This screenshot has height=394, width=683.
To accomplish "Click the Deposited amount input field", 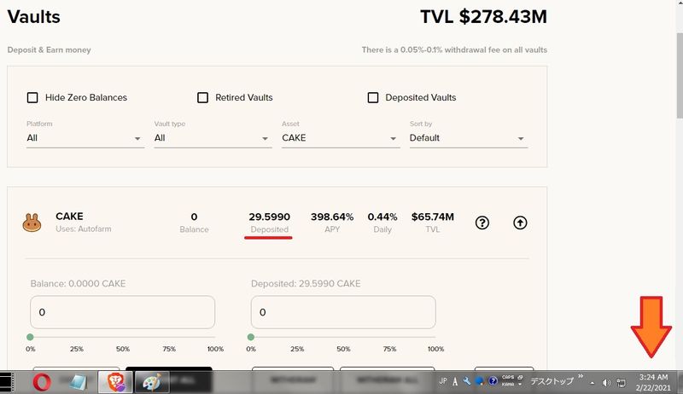I will point(343,312).
